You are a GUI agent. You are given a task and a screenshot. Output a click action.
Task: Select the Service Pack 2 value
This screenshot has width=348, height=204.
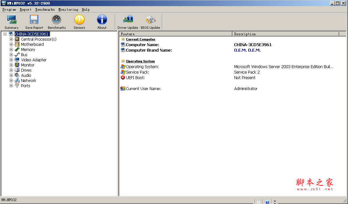tap(247, 72)
